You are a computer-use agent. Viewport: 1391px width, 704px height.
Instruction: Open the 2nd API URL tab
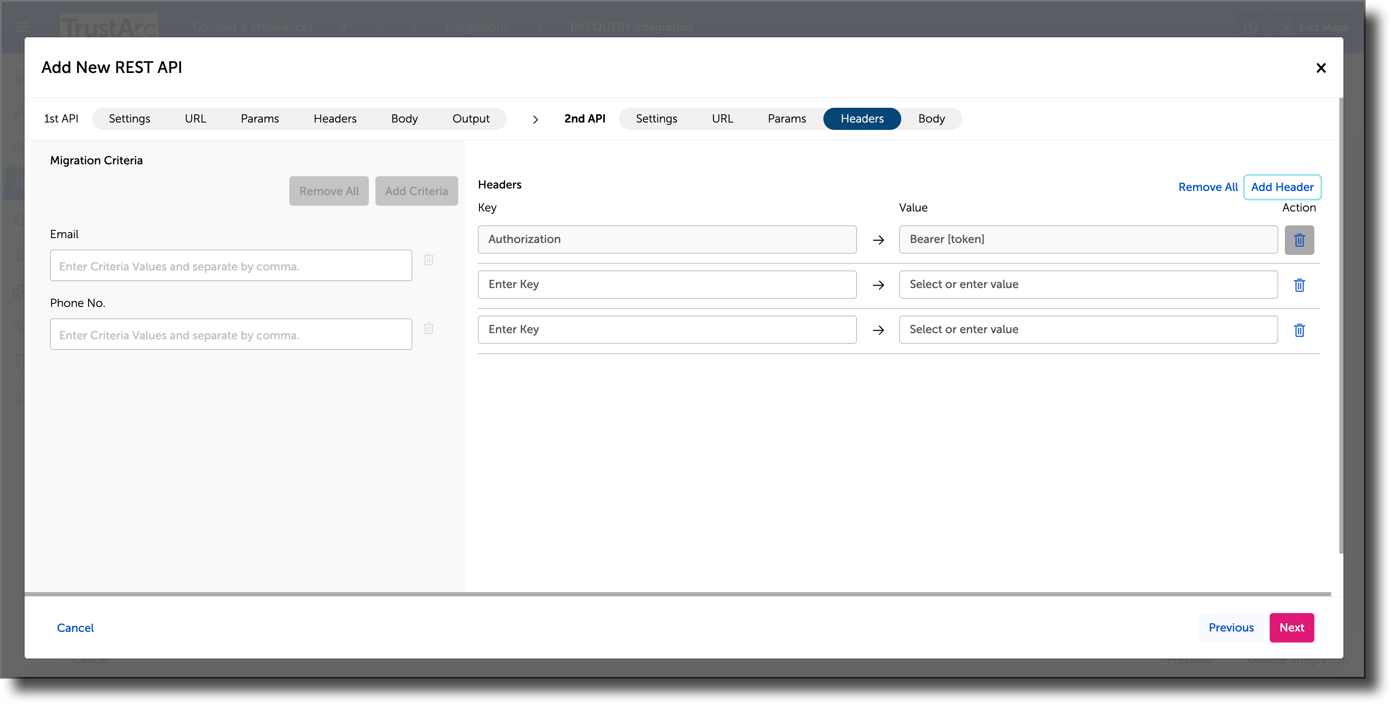pyautogui.click(x=722, y=119)
